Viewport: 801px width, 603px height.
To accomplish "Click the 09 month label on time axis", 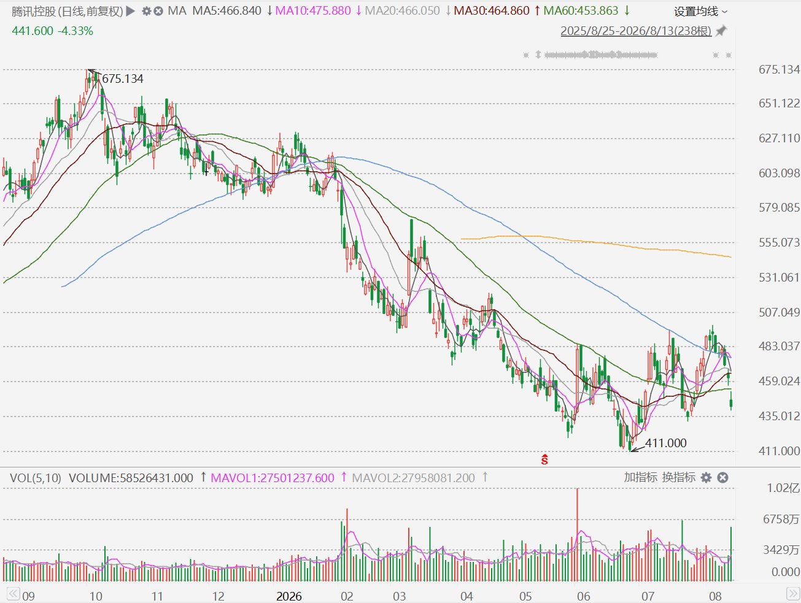I will pyautogui.click(x=28, y=596).
